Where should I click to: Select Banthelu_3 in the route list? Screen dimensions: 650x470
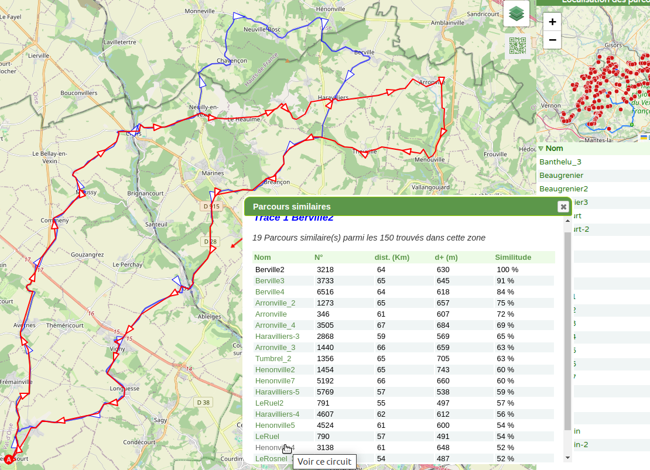pos(560,162)
